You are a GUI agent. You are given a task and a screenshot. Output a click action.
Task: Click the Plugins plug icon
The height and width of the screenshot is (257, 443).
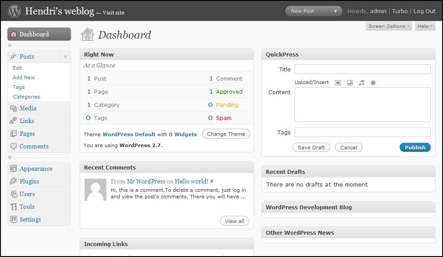pos(13,181)
